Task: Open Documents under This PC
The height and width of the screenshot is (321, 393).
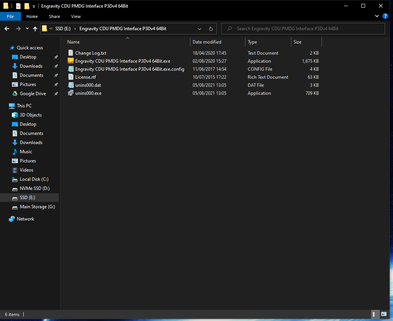Action: (31, 133)
